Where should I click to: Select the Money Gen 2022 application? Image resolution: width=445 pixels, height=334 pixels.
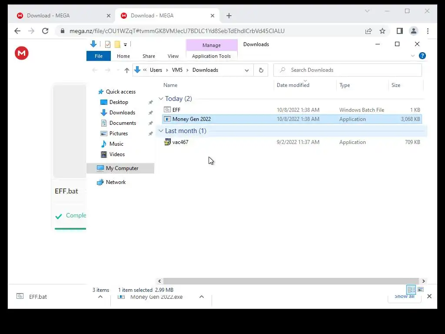pyautogui.click(x=292, y=119)
